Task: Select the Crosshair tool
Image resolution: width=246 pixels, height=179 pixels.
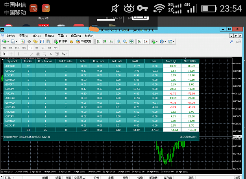Action: coord(11,54)
